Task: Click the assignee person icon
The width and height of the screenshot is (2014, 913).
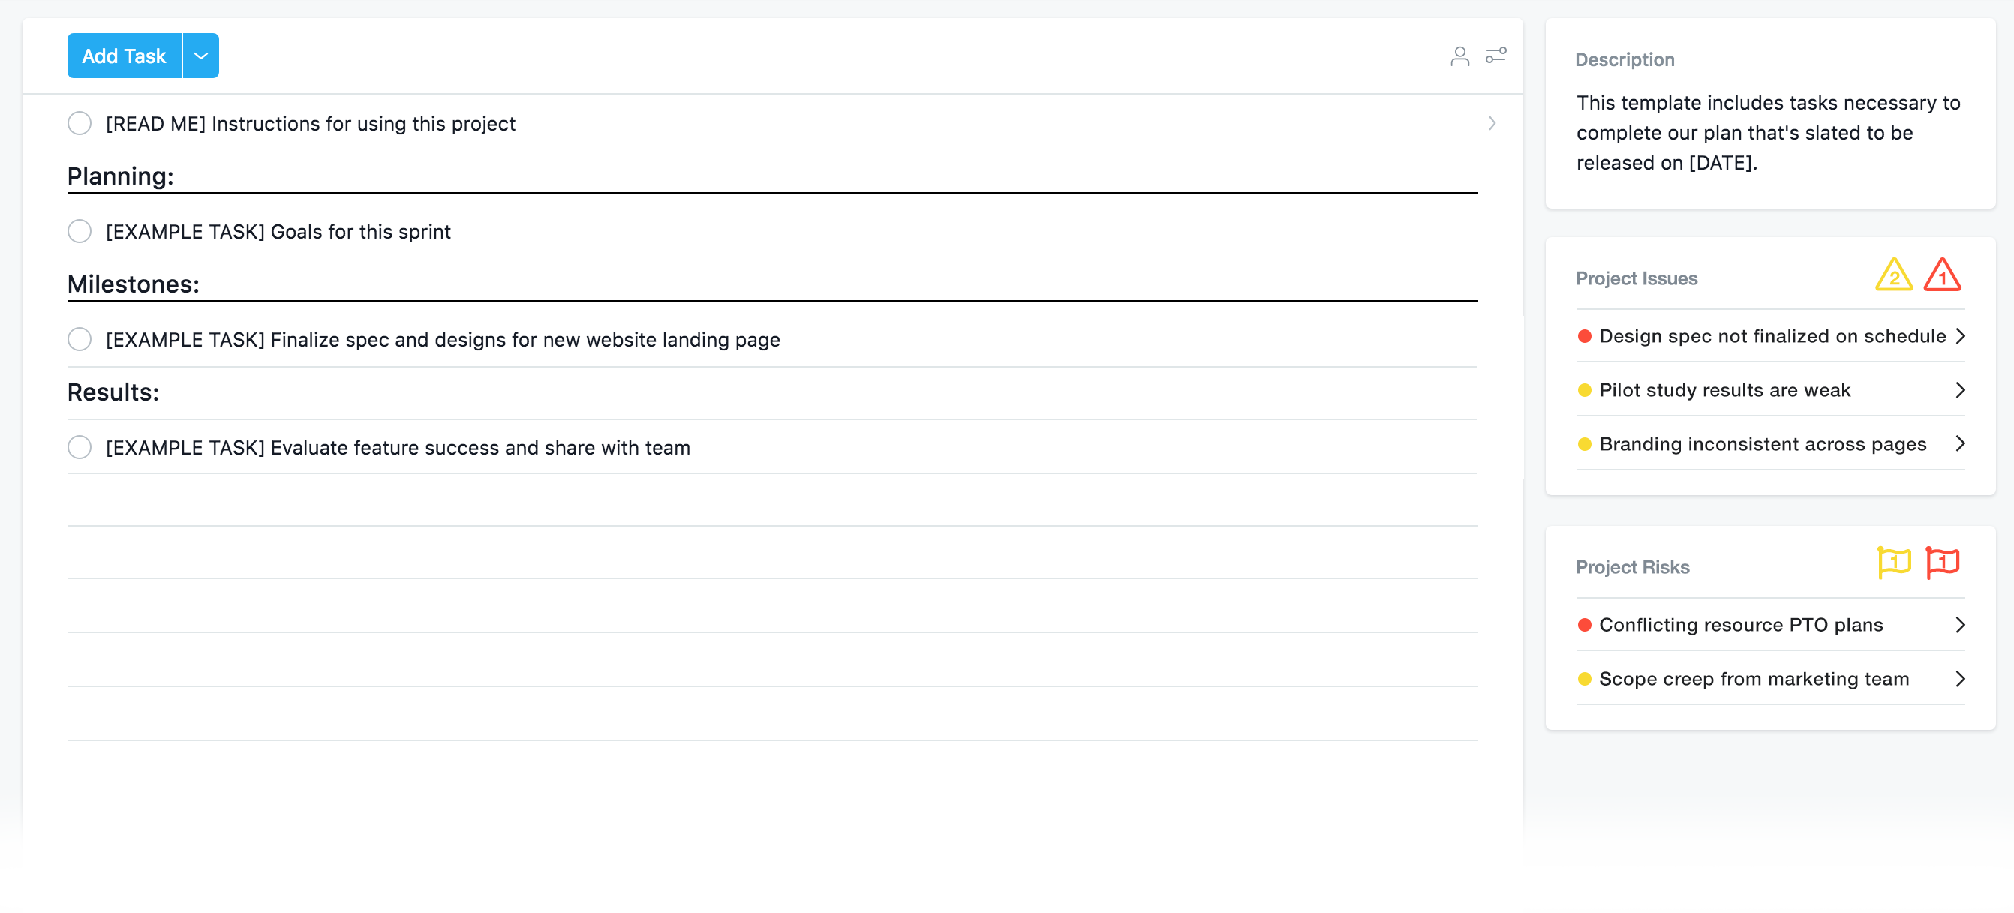Action: point(1459,56)
